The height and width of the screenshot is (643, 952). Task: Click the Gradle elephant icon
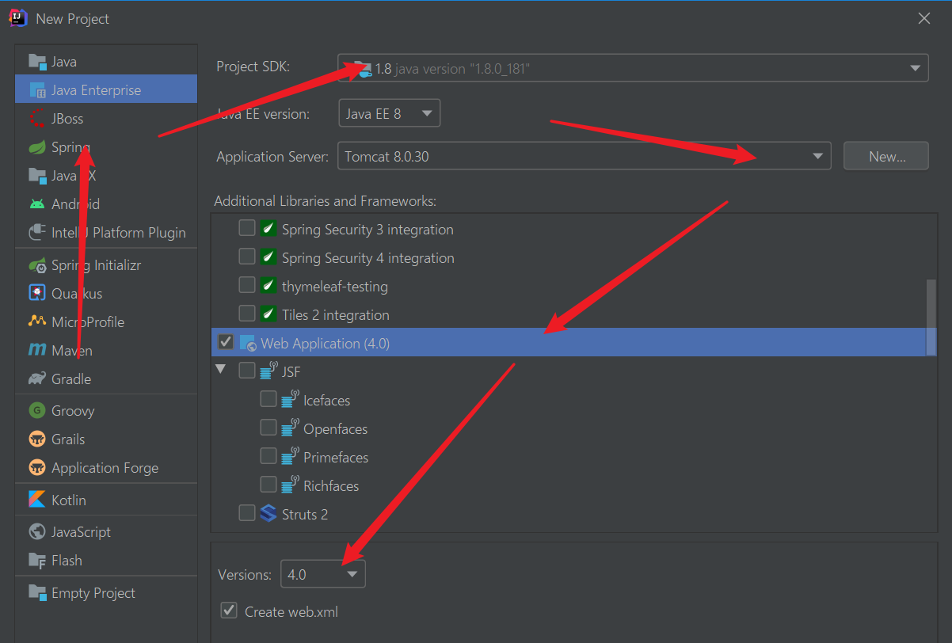[x=37, y=379]
